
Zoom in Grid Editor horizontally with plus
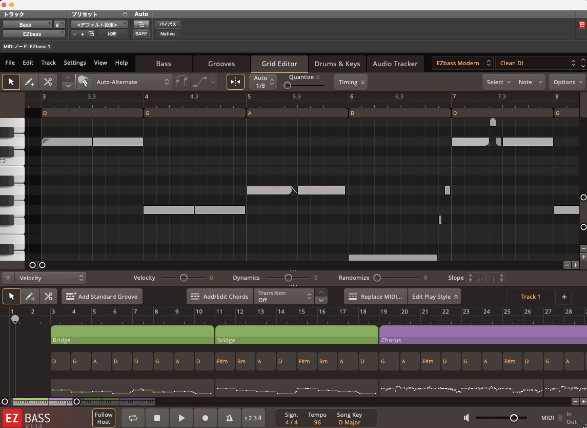click(x=575, y=265)
